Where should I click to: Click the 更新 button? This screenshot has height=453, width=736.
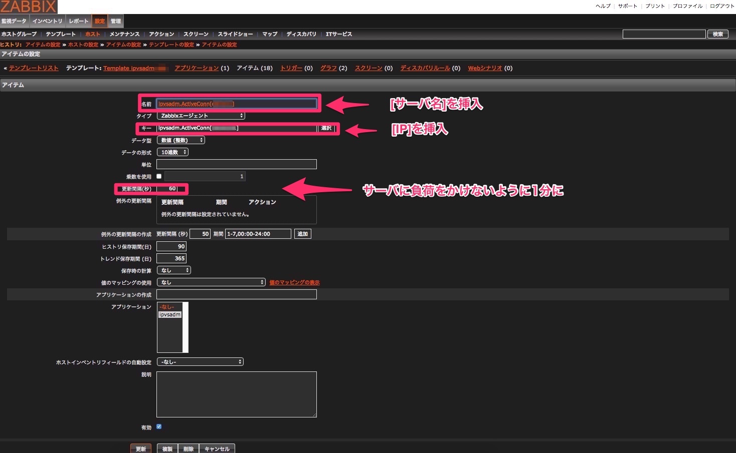point(140,448)
